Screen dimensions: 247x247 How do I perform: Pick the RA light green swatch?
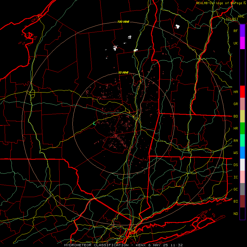tap(242, 141)
